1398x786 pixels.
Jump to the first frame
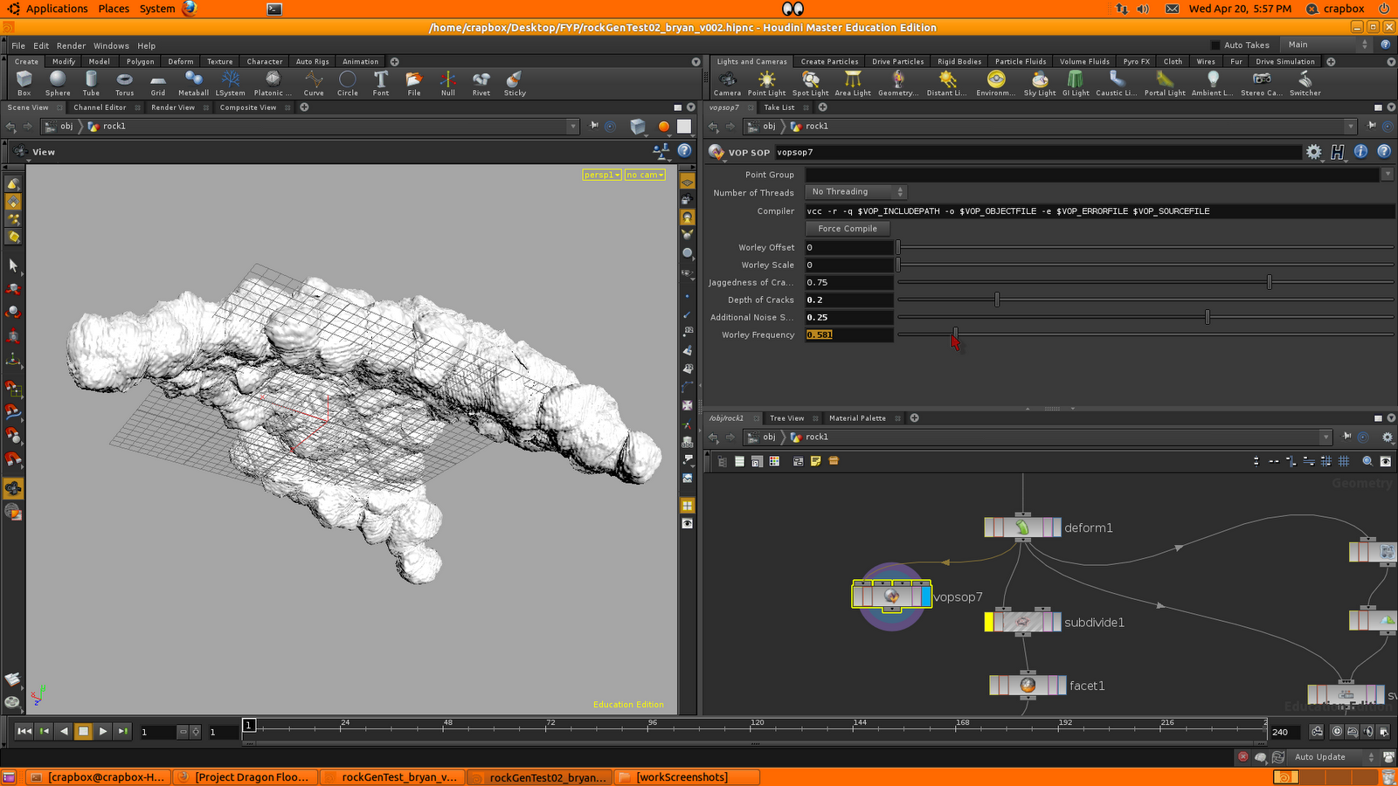24,731
